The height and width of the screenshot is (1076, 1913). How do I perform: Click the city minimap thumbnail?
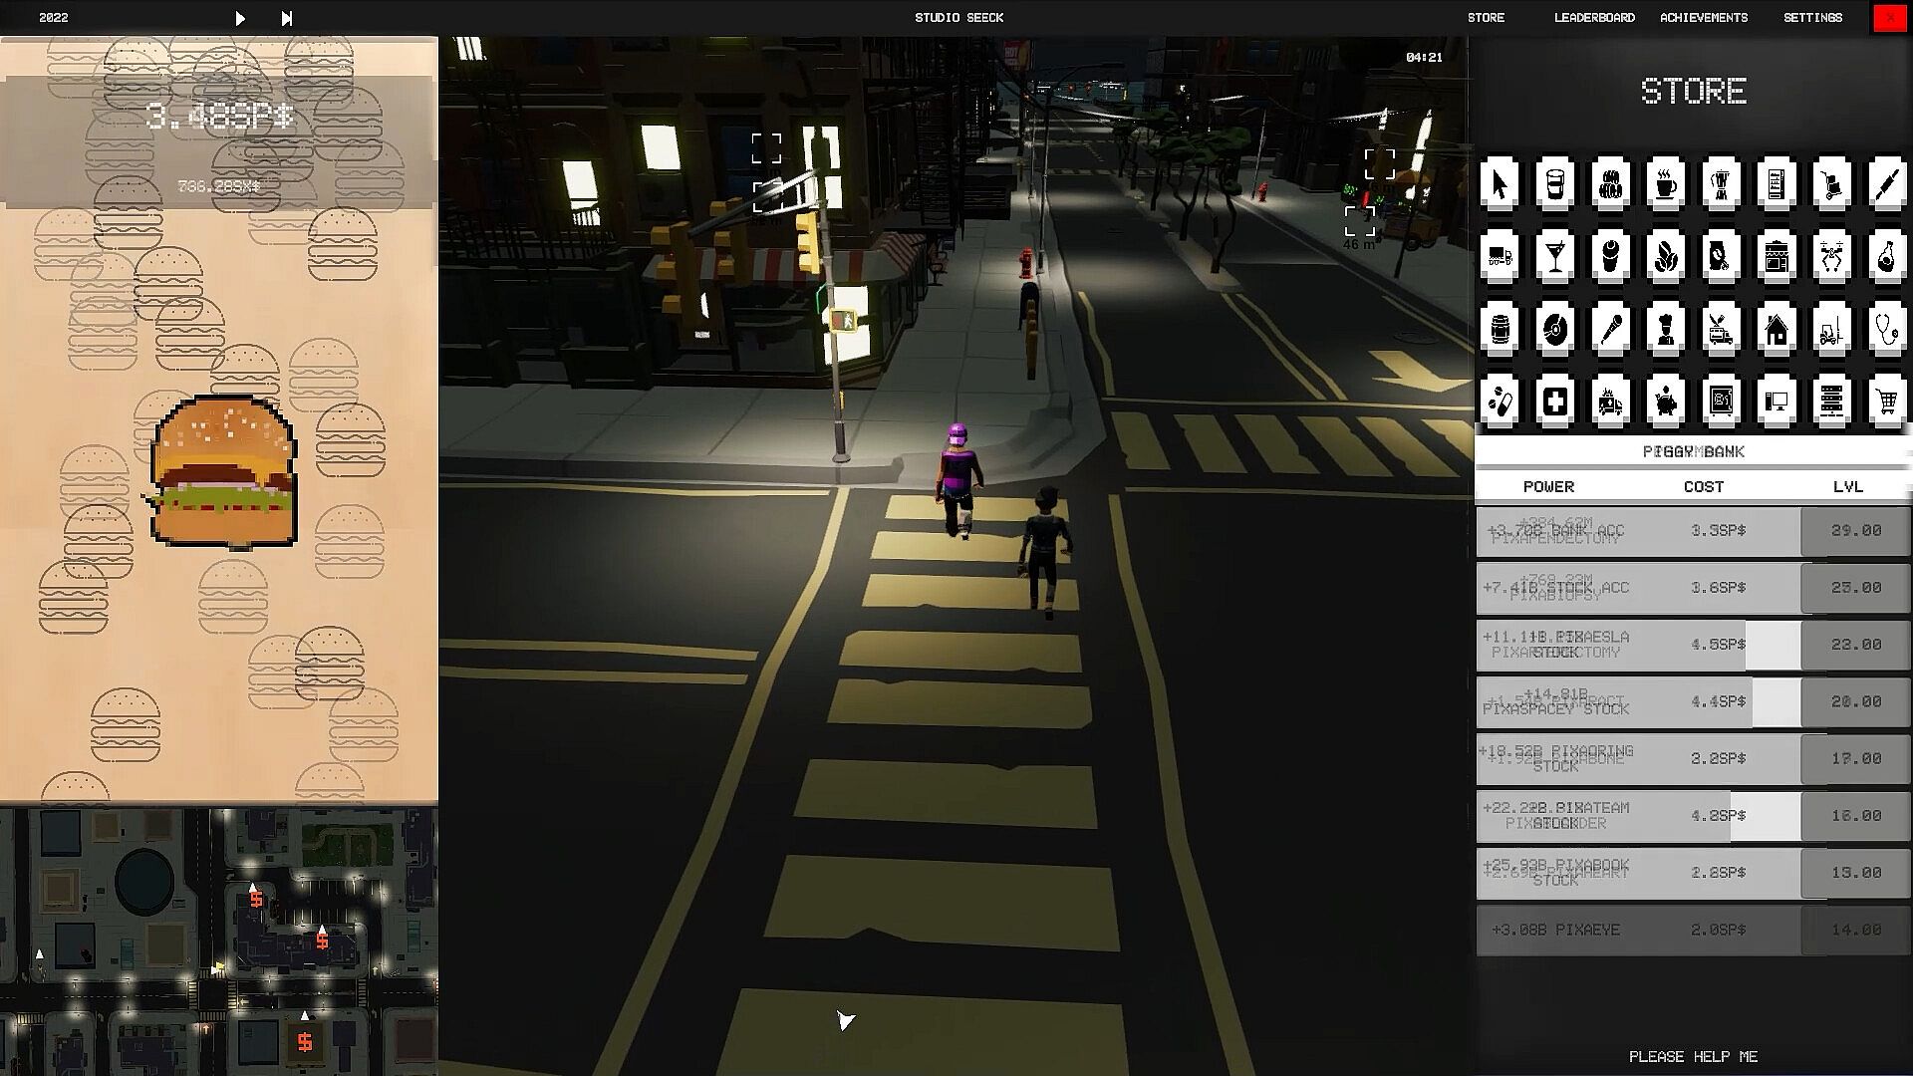point(218,941)
